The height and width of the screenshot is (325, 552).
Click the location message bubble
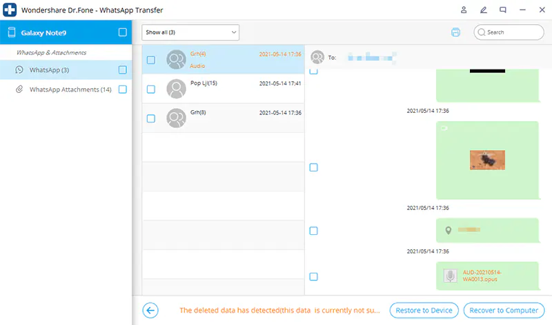click(487, 231)
